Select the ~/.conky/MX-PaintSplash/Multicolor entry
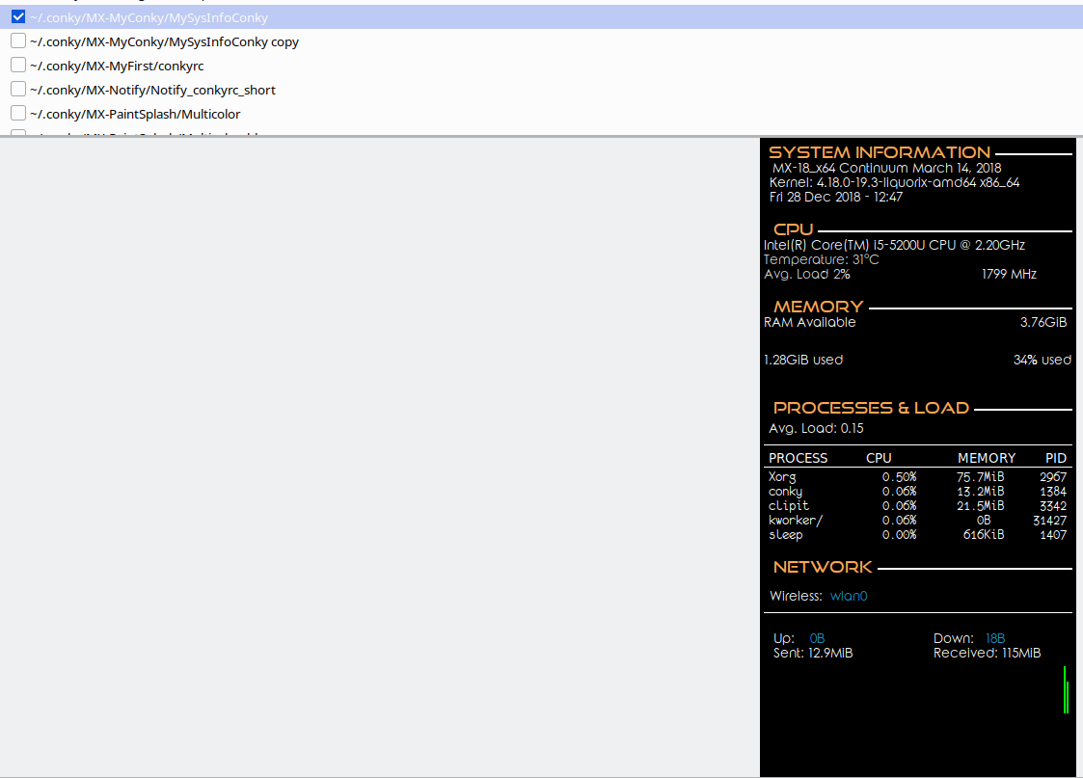Viewport: 1083px width, 778px height. point(135,115)
